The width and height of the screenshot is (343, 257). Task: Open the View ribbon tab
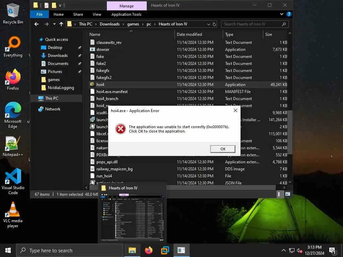click(97, 14)
